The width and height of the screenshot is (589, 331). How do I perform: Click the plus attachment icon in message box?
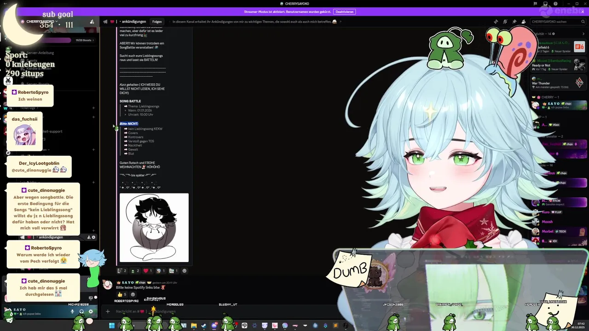108,311
